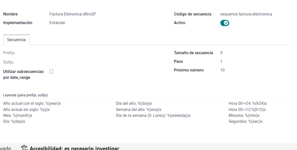Click the Hora 00->24 legend

tap(247, 104)
